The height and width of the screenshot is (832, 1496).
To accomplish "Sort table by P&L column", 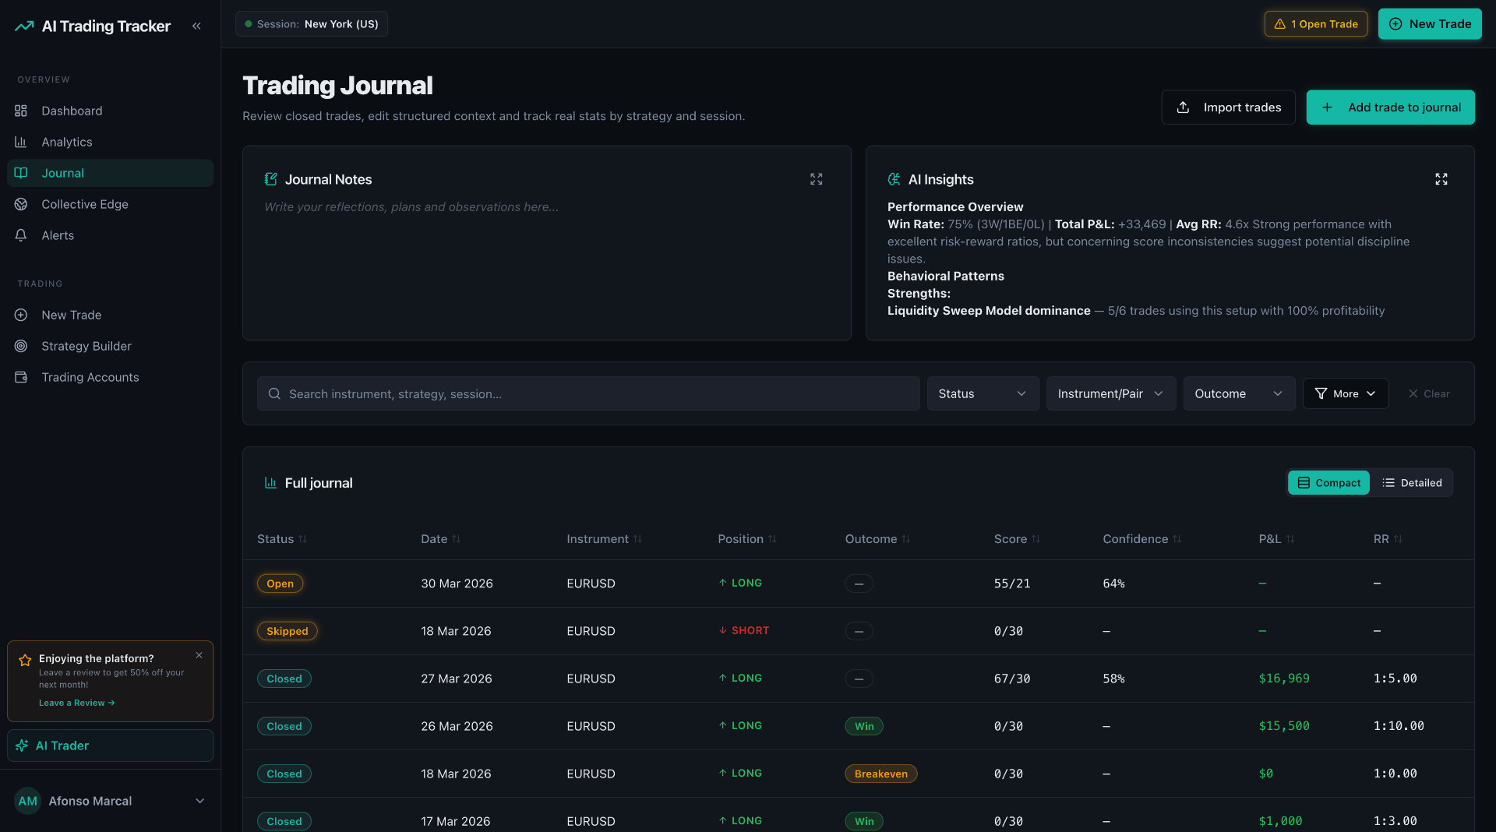I will pos(1276,539).
